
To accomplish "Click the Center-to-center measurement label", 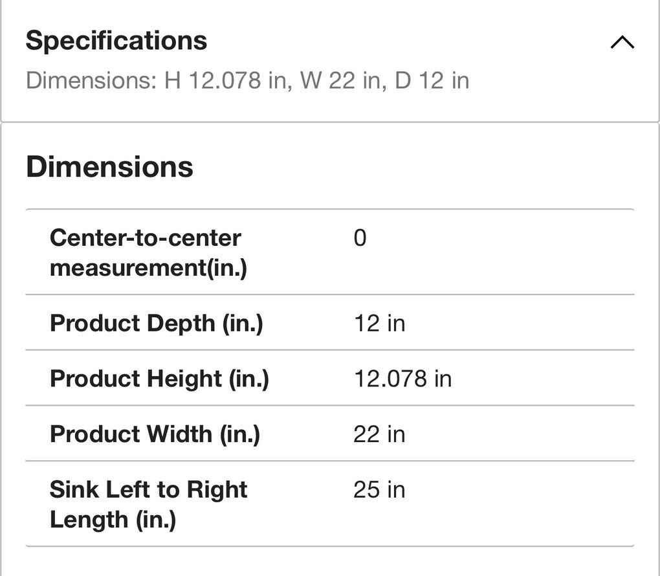I will pyautogui.click(x=148, y=252).
